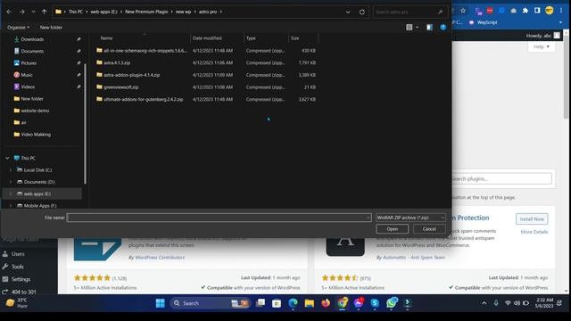The image size is (571, 321).
Task: Create a New folder
Action: click(x=51, y=28)
